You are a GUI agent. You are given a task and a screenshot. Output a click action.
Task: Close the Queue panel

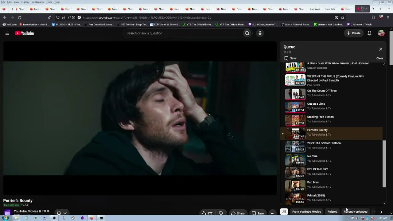[x=381, y=49]
